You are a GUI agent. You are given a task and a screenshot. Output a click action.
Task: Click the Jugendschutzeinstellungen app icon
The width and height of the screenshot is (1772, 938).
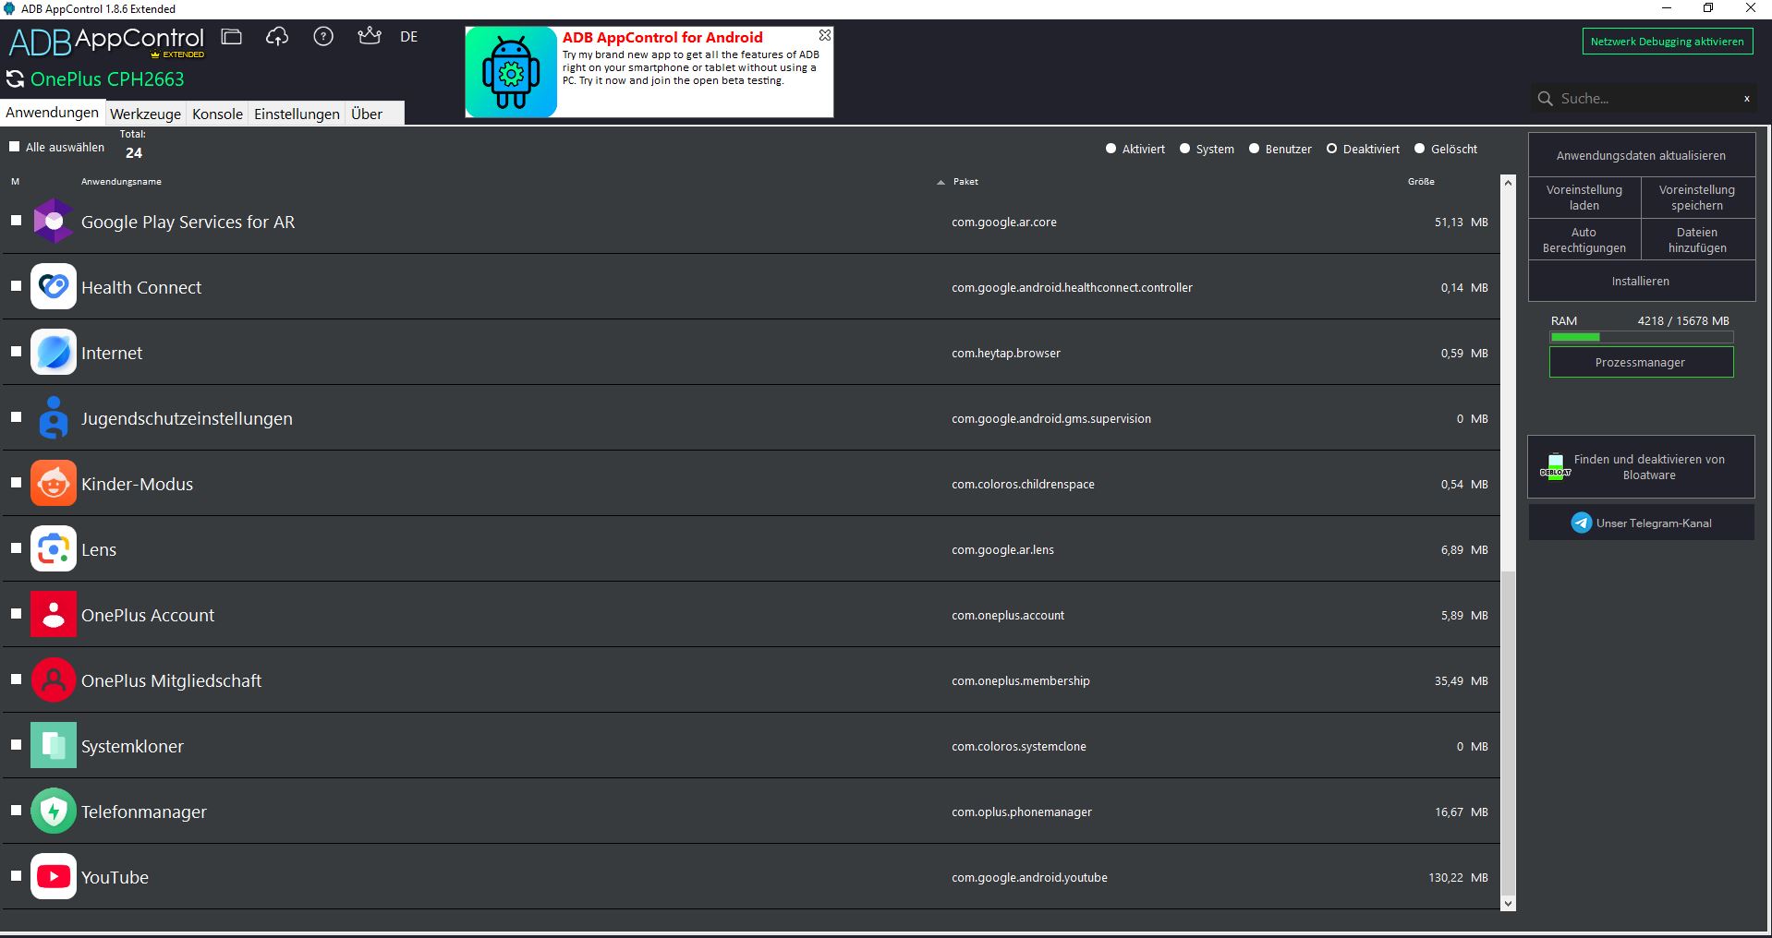54,418
